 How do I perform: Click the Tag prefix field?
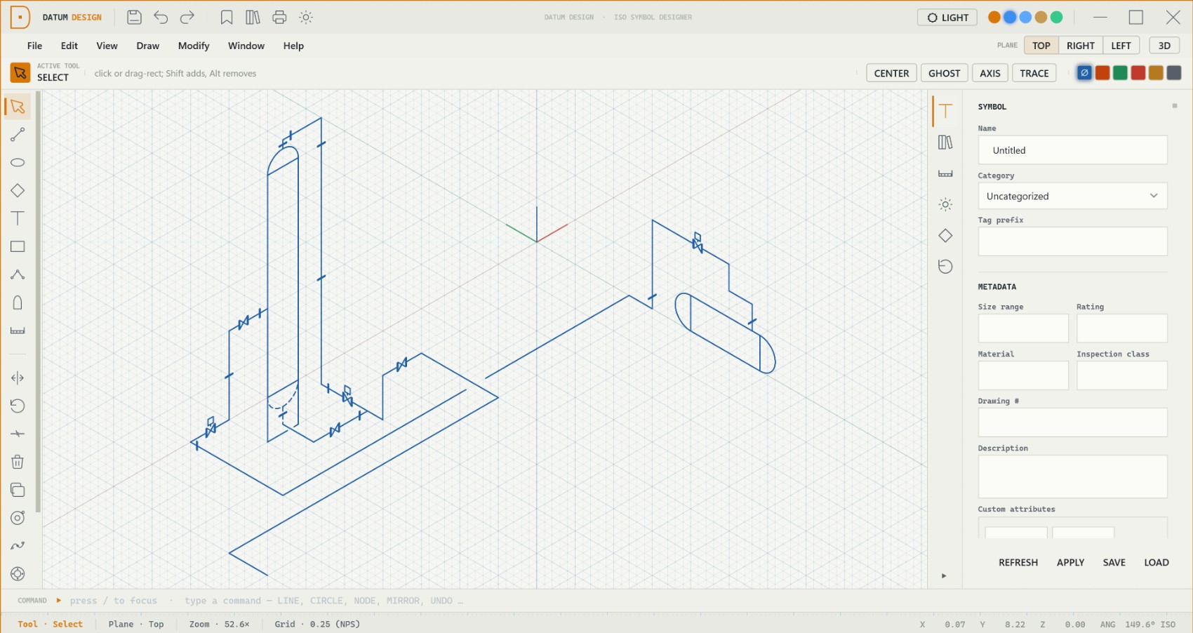(1072, 241)
